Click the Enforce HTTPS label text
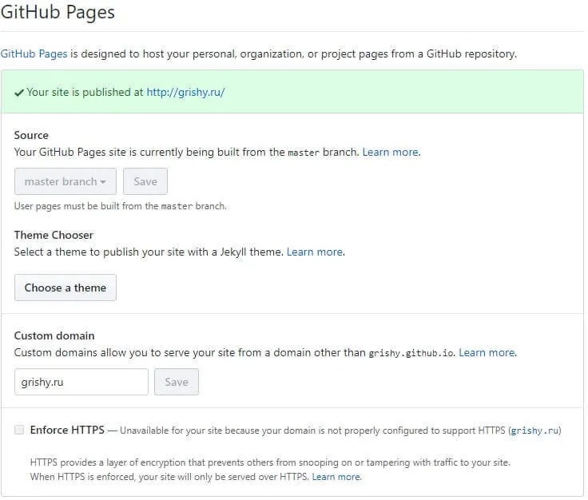588x500 pixels. (67, 430)
